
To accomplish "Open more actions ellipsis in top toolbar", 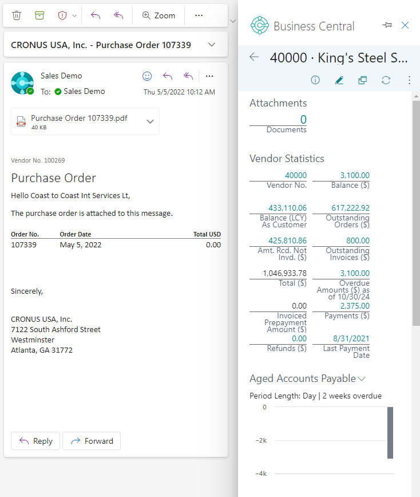I will pyautogui.click(x=199, y=15).
